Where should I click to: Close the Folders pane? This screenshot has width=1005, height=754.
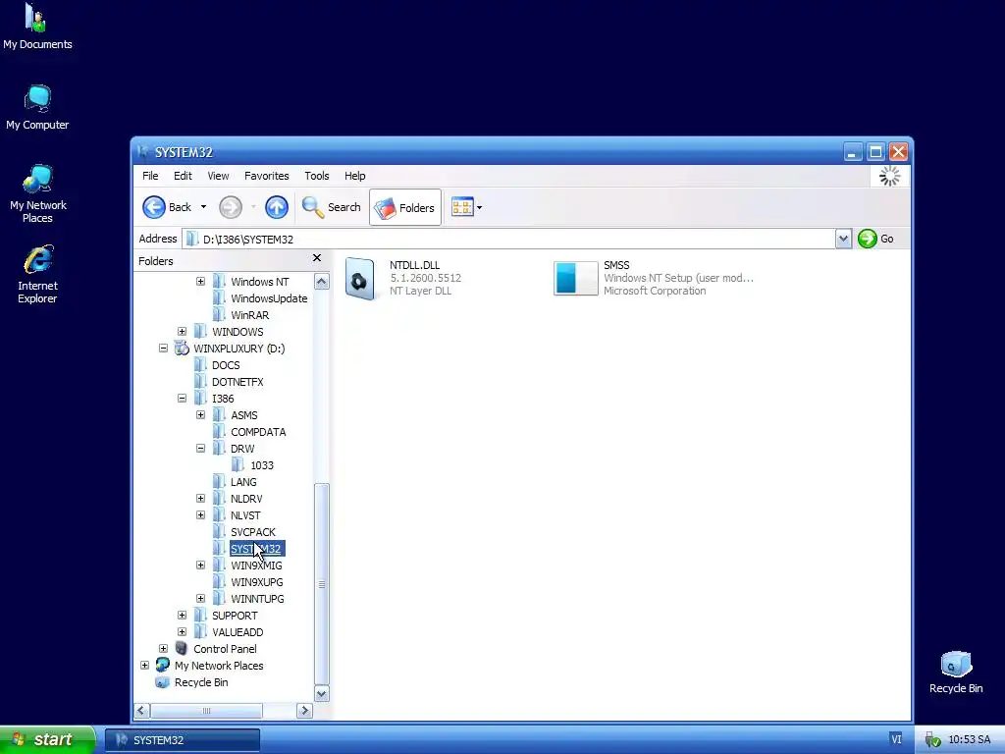click(x=317, y=258)
